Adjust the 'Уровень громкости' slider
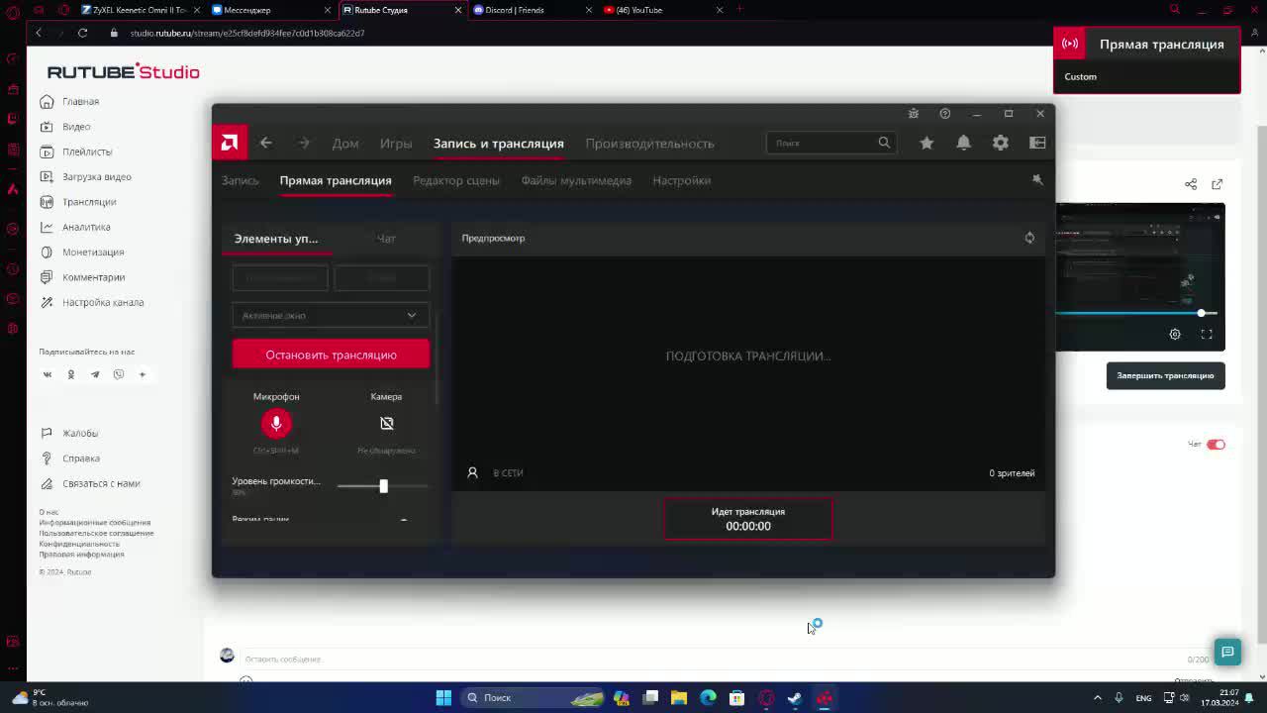Image resolution: width=1267 pixels, height=713 pixels. pos(383,486)
